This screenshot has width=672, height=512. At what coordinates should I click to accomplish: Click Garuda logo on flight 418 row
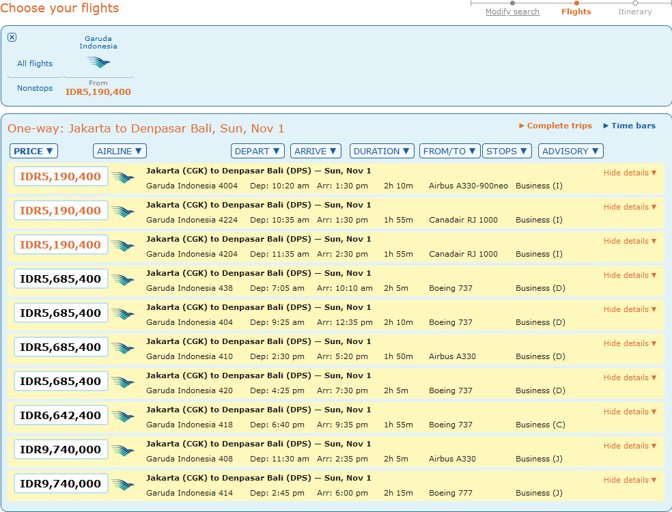pos(122,416)
